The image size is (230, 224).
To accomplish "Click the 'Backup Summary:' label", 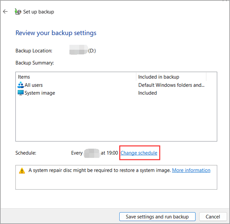I will (x=34, y=63).
